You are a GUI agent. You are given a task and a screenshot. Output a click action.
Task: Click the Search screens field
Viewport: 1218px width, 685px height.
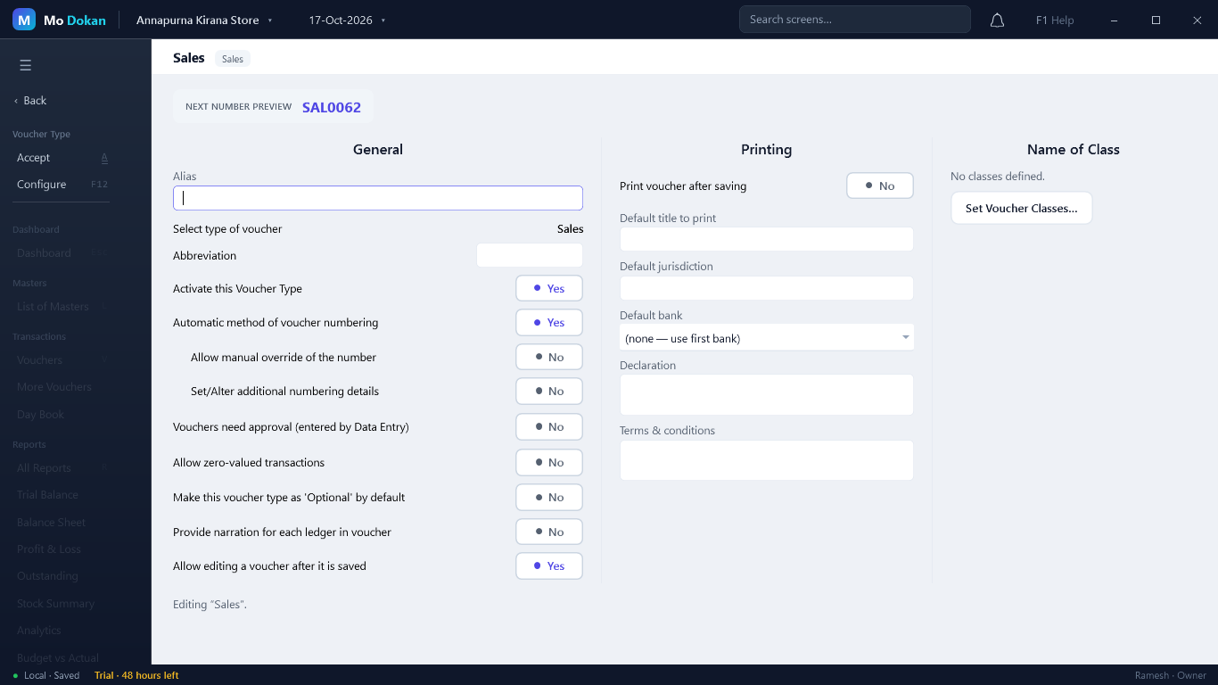[x=855, y=20]
